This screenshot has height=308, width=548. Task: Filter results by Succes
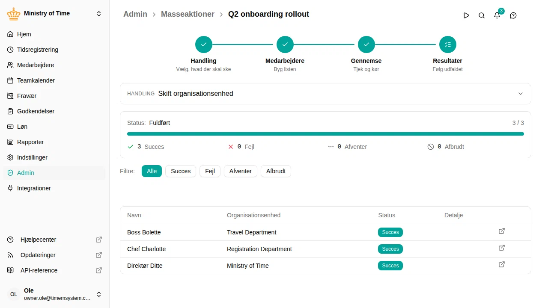[x=181, y=171]
